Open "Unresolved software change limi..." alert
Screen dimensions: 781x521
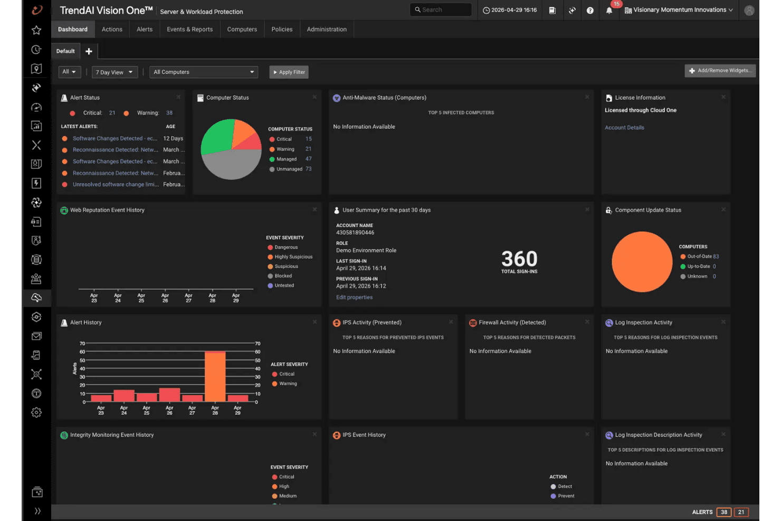[x=116, y=185]
